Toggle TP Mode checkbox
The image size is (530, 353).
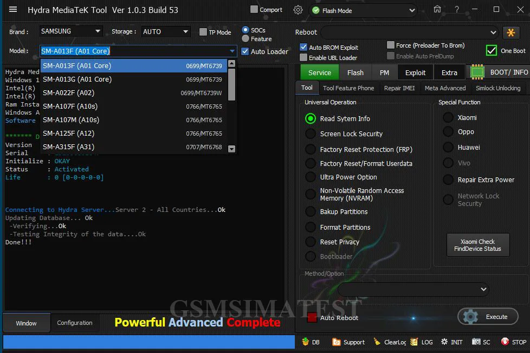pos(203,32)
